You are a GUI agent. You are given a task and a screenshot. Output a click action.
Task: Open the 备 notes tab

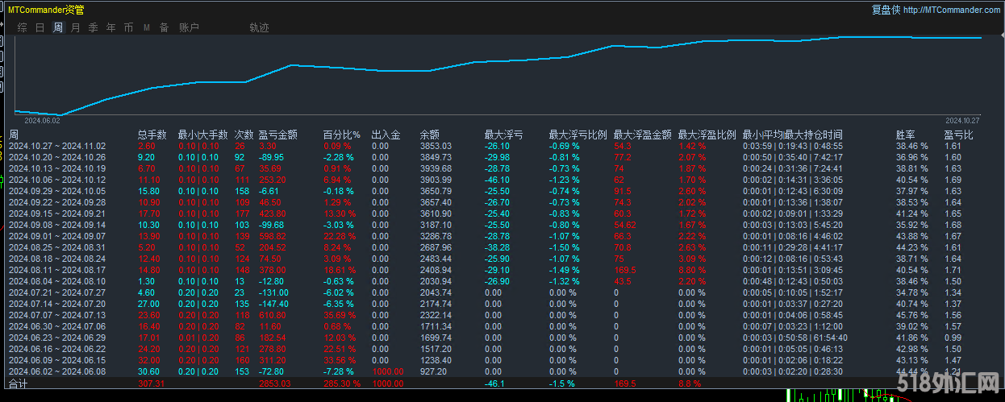click(x=164, y=27)
